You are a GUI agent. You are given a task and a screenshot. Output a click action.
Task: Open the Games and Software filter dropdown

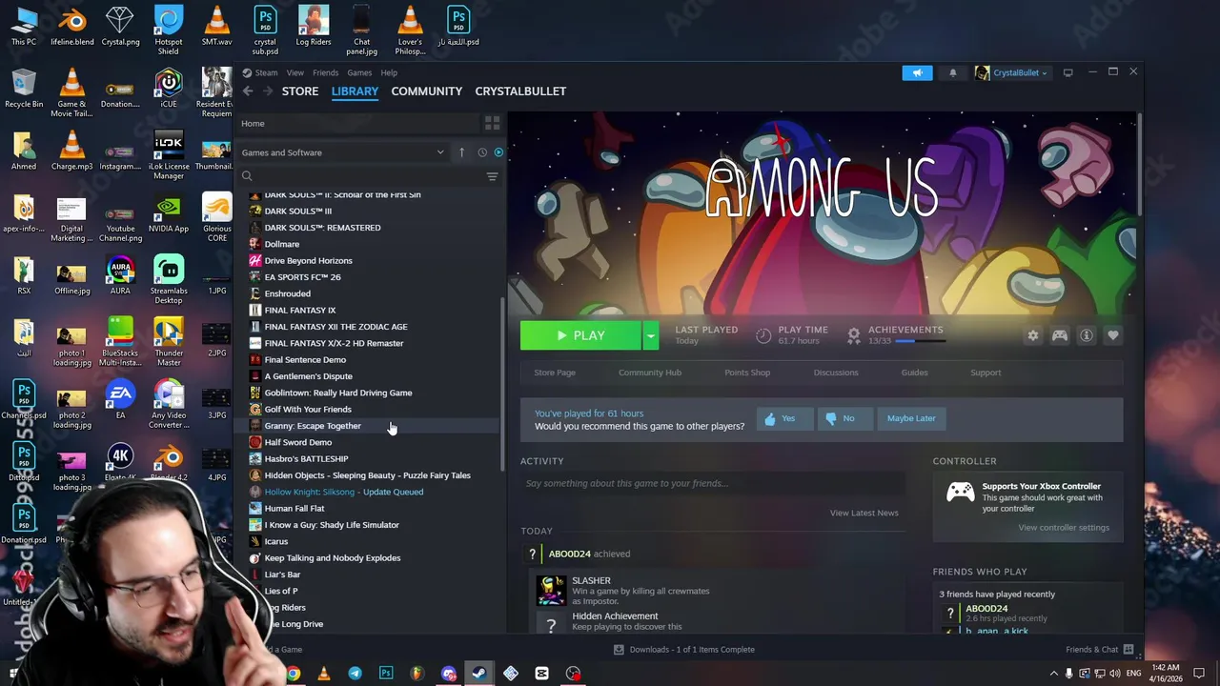tap(343, 152)
